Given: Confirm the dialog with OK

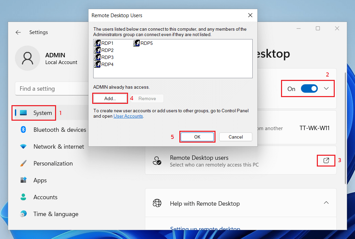Looking at the screenshot, I should click(x=197, y=137).
